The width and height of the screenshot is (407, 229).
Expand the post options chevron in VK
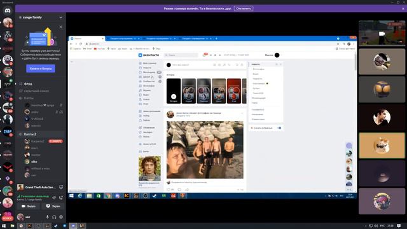pos(242,113)
